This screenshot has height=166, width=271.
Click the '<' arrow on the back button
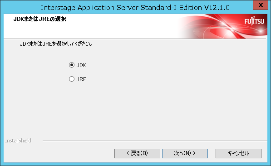[128, 153]
